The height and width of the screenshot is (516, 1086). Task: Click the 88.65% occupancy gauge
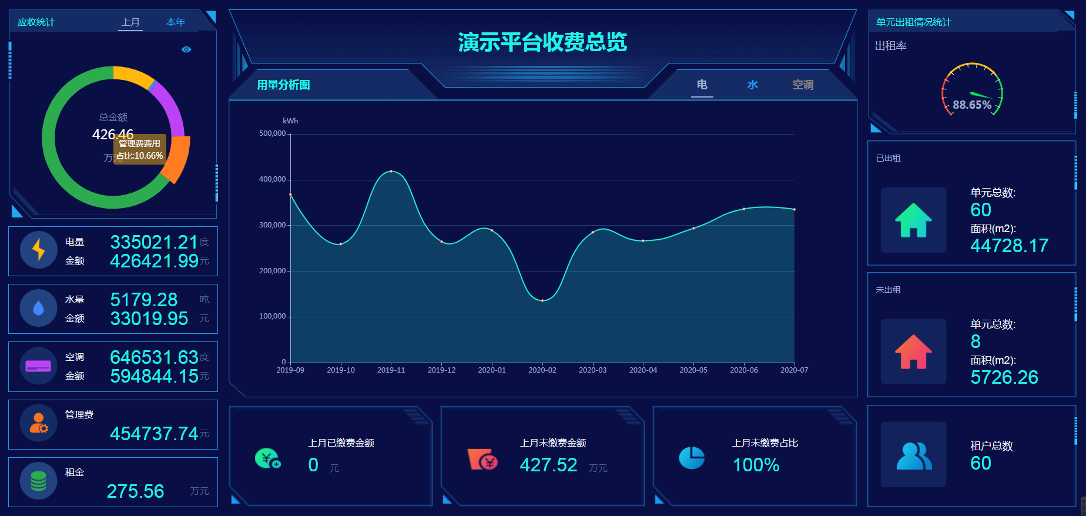(972, 89)
